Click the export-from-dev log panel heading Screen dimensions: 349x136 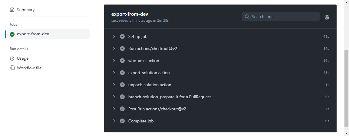click(x=130, y=14)
